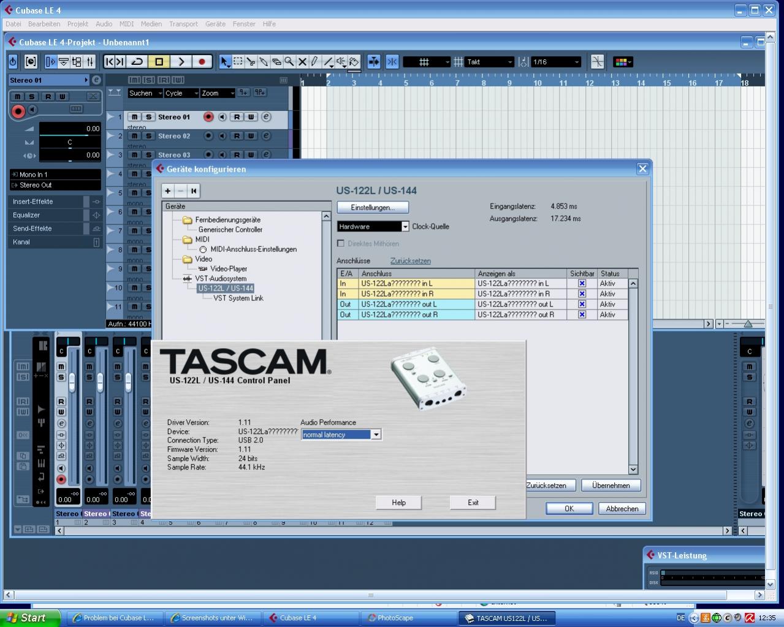This screenshot has height=627, width=784.
Task: Click the Zurücksetzen link beside Anschlüsse
Action: click(x=410, y=260)
